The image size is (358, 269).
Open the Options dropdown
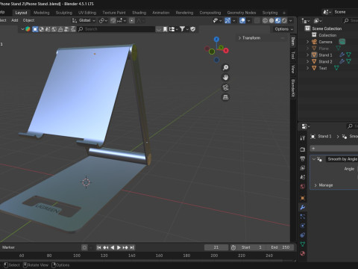[x=283, y=29]
